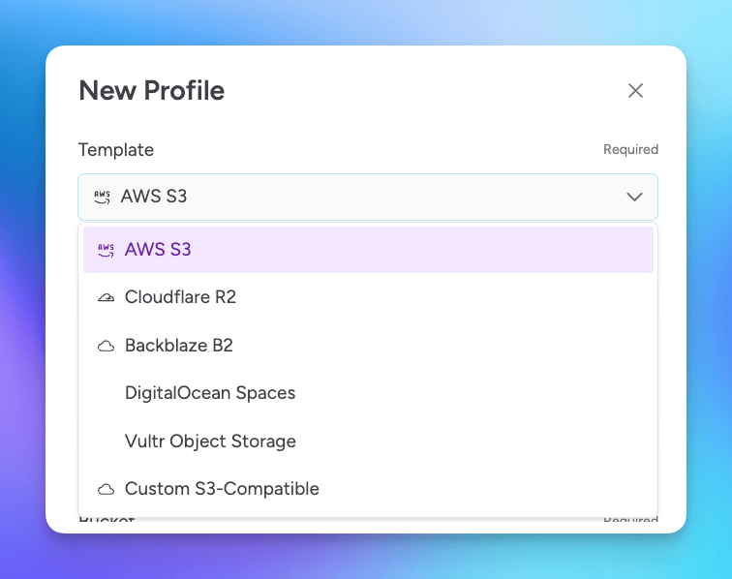The width and height of the screenshot is (732, 579).
Task: Click the New Profile heading
Action: coord(152,91)
